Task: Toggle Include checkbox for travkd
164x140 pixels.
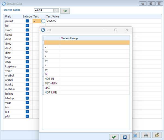Action: click(27, 84)
